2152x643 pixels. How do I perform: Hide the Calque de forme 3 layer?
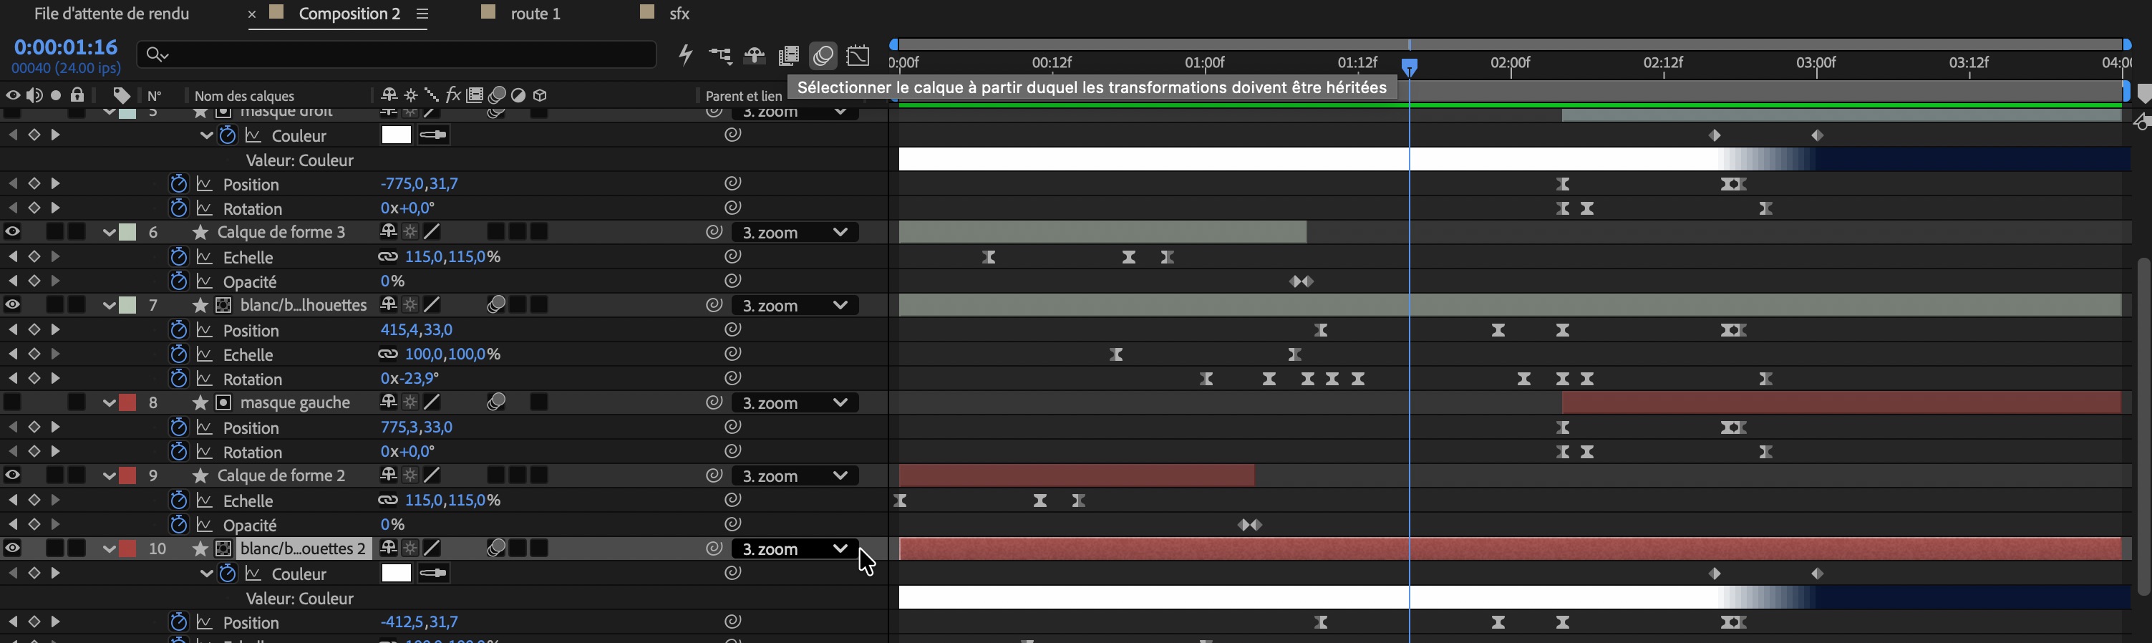[13, 232]
